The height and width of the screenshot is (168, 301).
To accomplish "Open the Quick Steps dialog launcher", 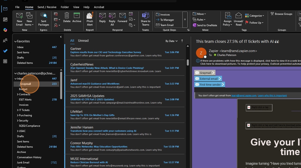I will click(x=188, y=30).
